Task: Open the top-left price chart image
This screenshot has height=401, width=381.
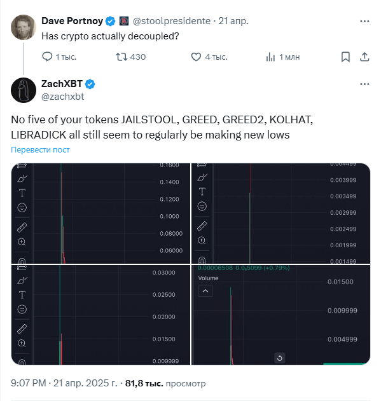Action: (100, 214)
